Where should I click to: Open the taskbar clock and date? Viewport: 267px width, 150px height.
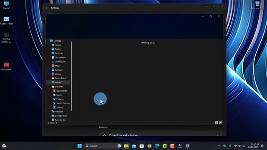253,146
